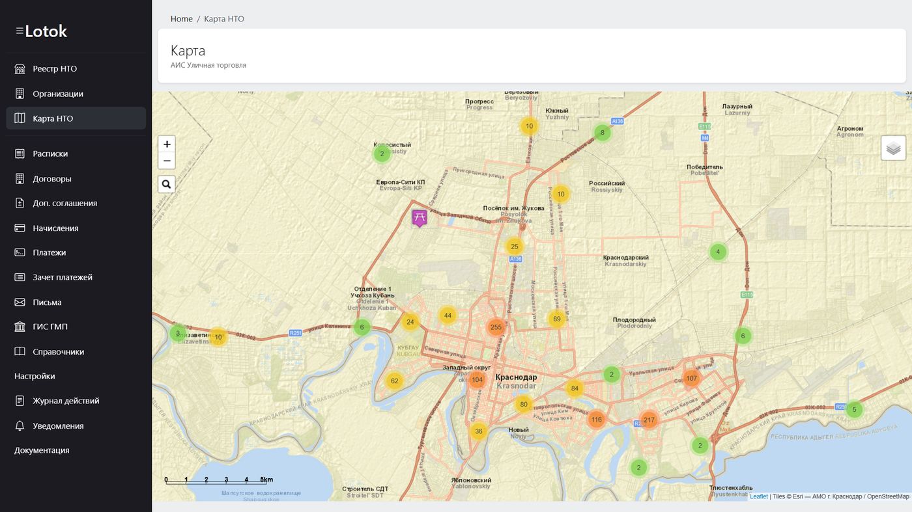The height and width of the screenshot is (512, 912).
Task: Click the orange cluster labeled 217
Action: (x=649, y=420)
